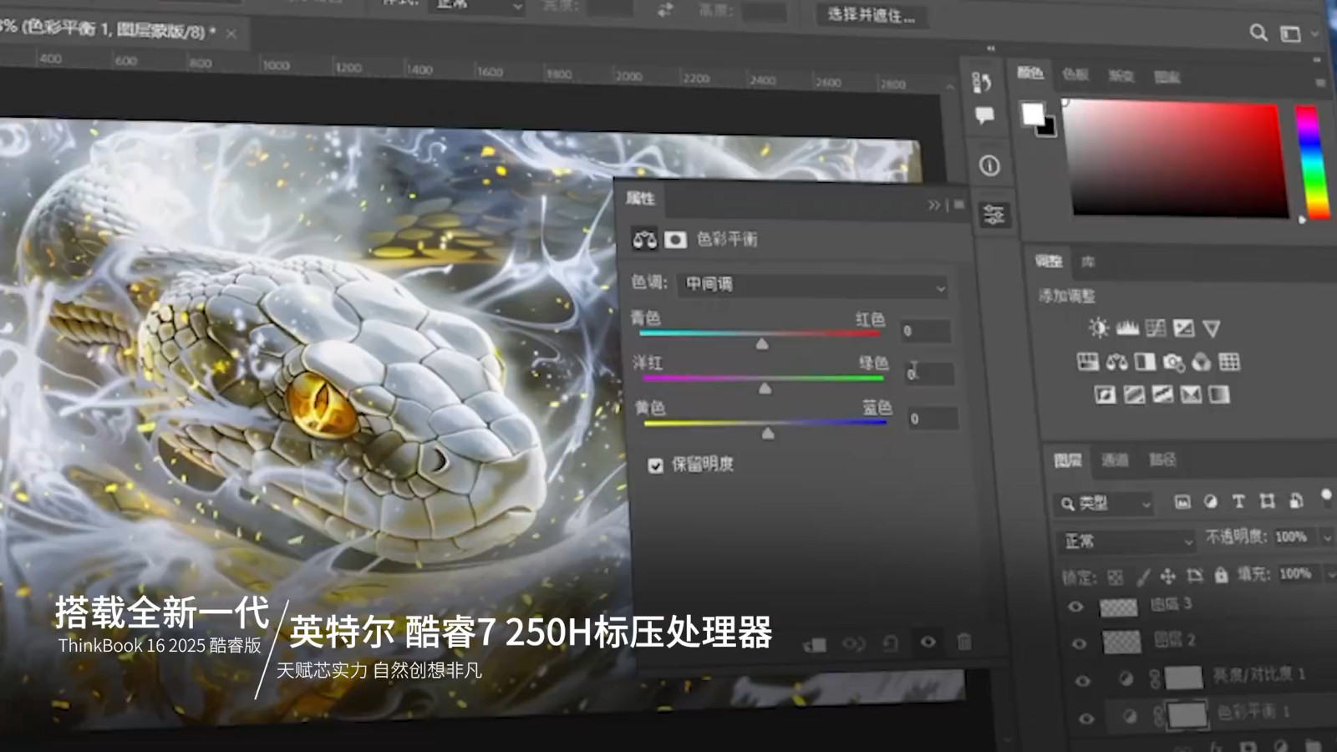Click the cyan-red 青色/红色 slider handle

(x=762, y=343)
